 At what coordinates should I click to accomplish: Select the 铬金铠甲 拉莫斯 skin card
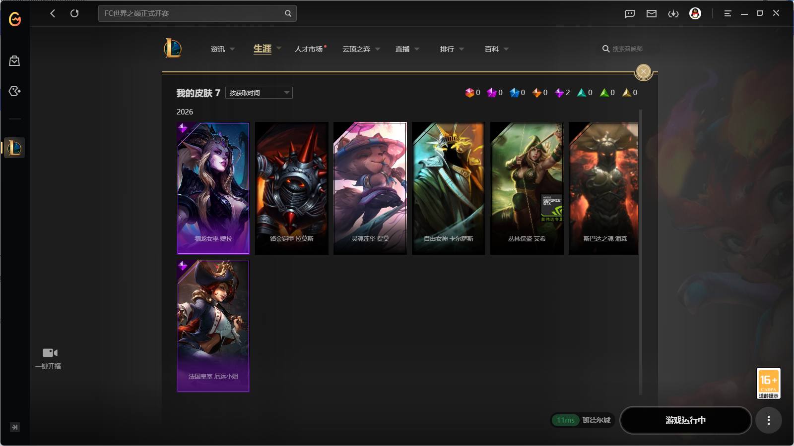pyautogui.click(x=292, y=188)
